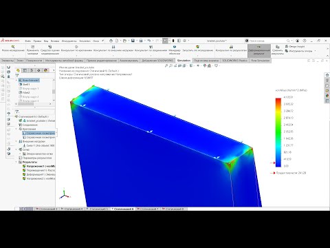This screenshot has width=330, height=248.
Task: Open the Results Advisor icon
Action: 231,47
